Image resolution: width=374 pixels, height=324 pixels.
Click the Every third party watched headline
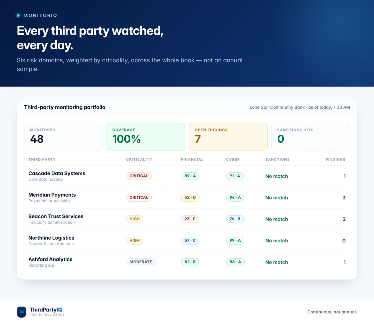90,38
